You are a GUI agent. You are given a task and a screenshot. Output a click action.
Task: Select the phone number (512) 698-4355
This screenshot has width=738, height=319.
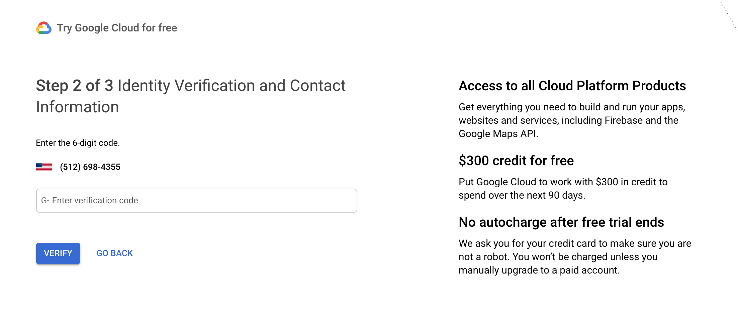90,167
